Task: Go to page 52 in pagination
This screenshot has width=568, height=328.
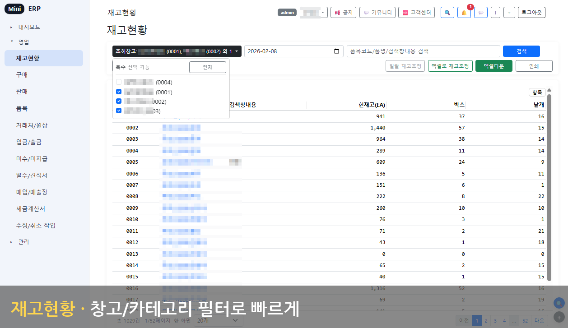Action: [x=525, y=321]
